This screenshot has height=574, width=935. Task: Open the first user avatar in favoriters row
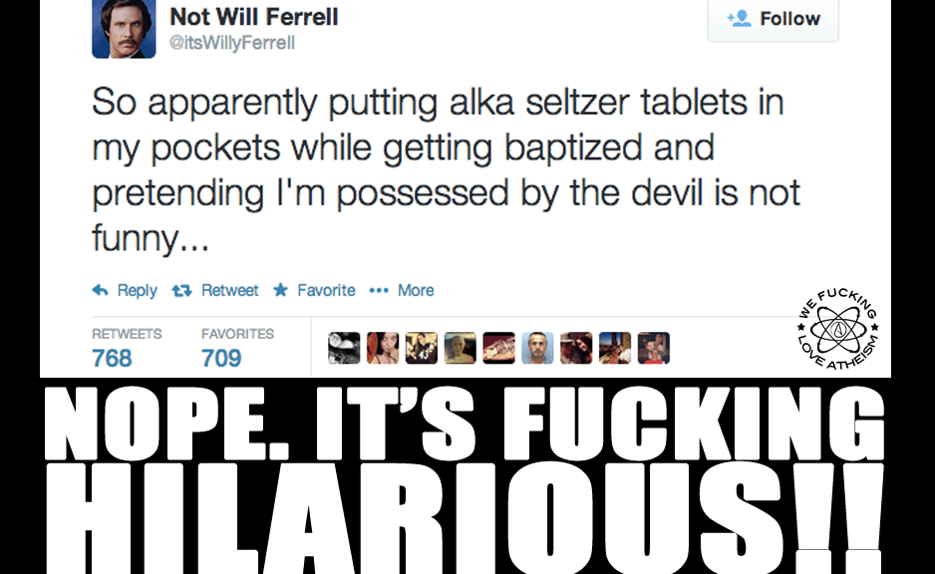(344, 347)
